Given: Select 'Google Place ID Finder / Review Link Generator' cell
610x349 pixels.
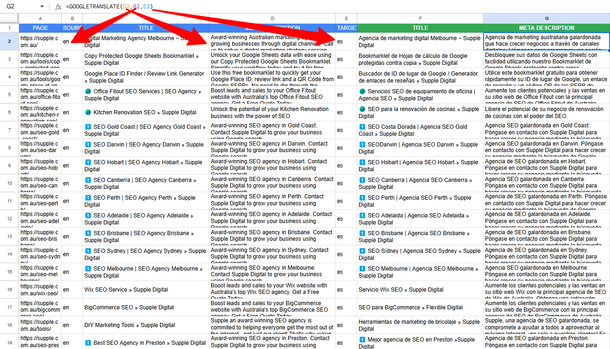Looking at the screenshot, I should [x=146, y=77].
